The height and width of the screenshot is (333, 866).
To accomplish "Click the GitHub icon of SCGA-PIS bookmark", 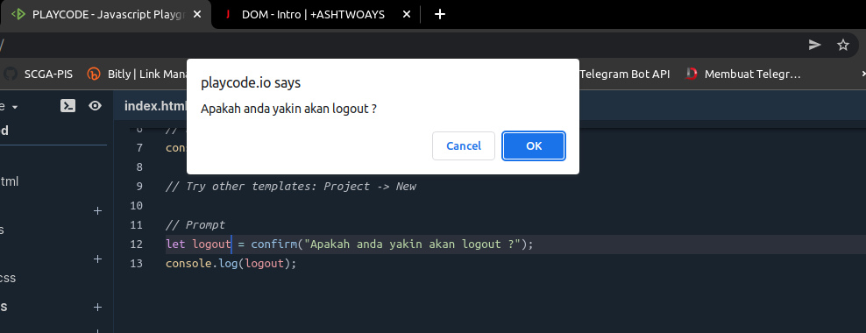I will (11, 74).
